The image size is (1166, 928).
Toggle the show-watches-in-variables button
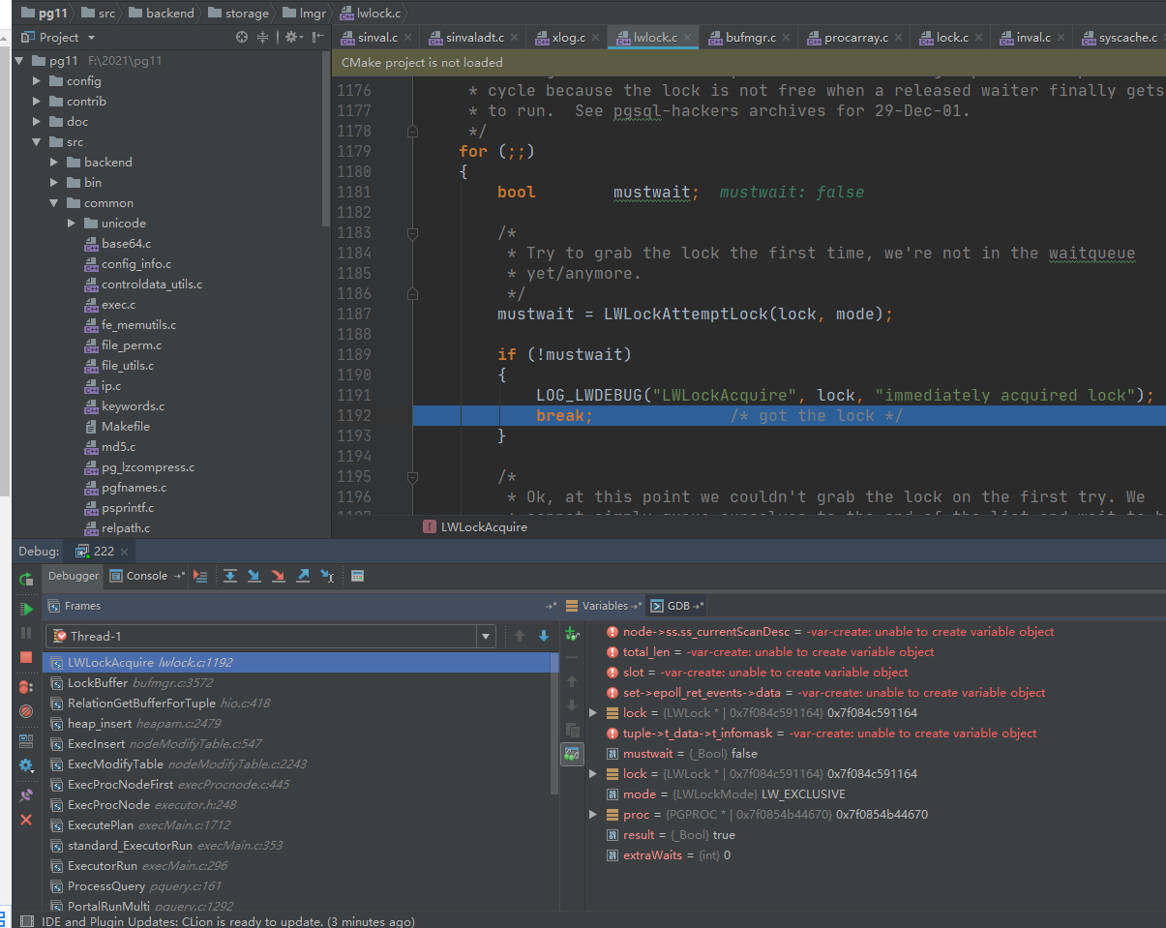[571, 753]
